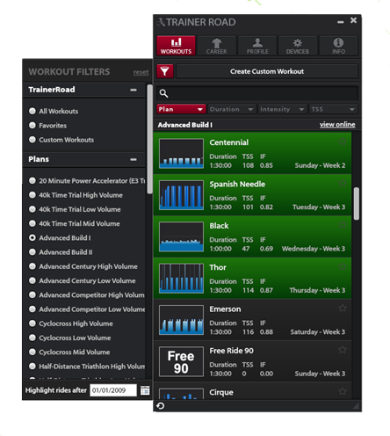The image size is (390, 436).
Task: Favorite the Thor workout star
Action: (x=343, y=266)
